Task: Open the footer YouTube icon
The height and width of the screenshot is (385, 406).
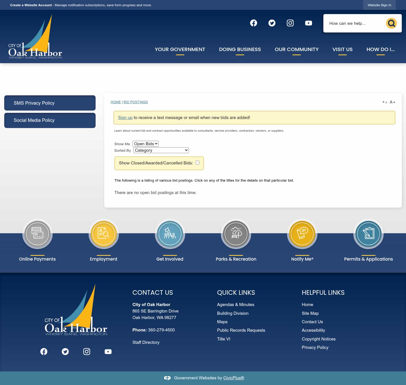Action: click(x=108, y=351)
